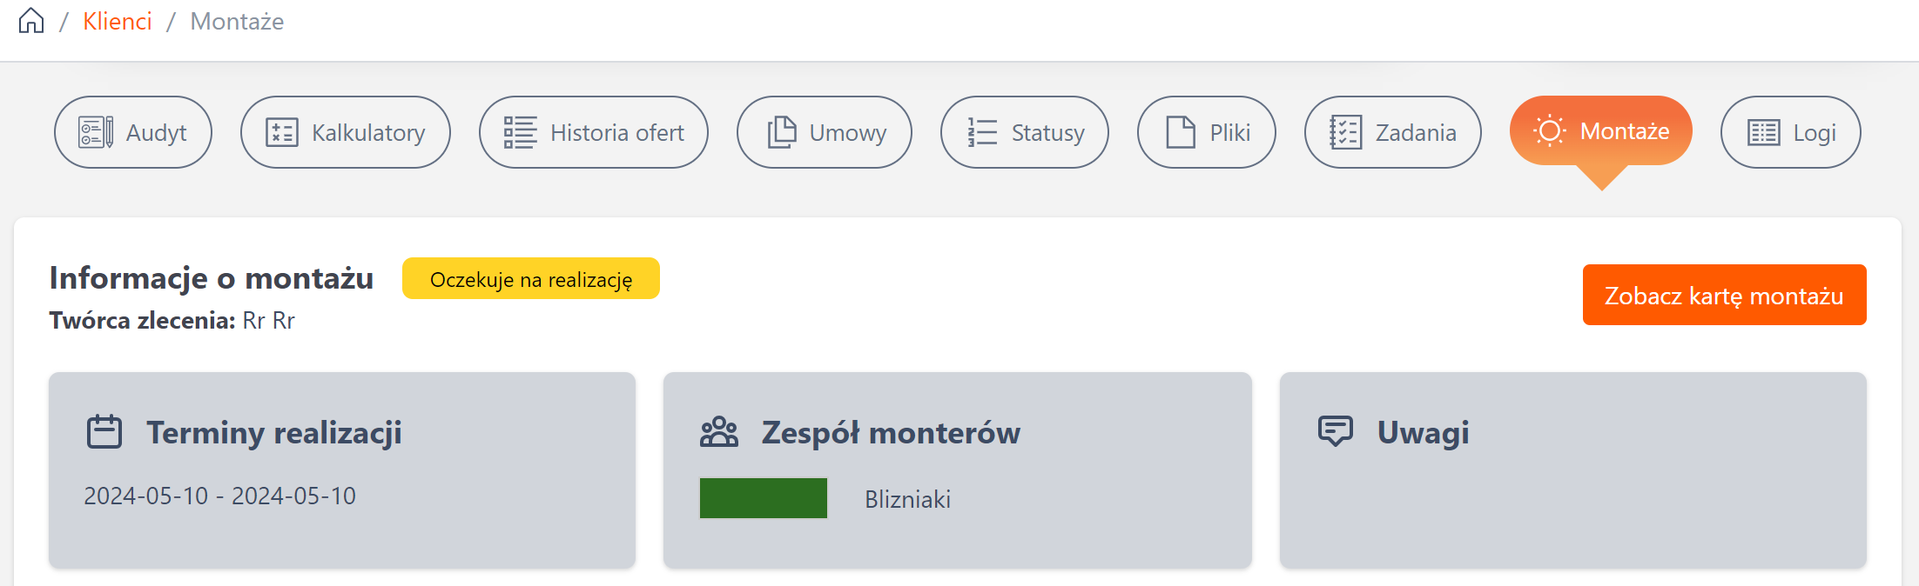
Task: Click the Statusy numbered list icon
Action: [x=982, y=132]
